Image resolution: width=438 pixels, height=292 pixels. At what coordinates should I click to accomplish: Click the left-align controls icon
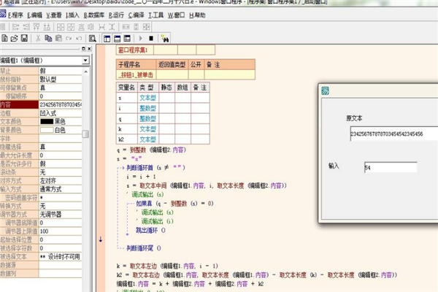pyautogui.click(x=15, y=27)
